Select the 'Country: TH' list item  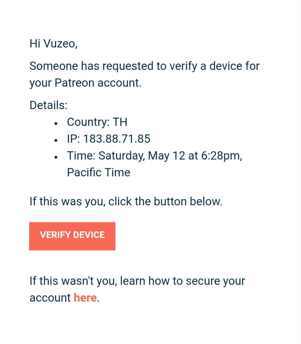(97, 122)
